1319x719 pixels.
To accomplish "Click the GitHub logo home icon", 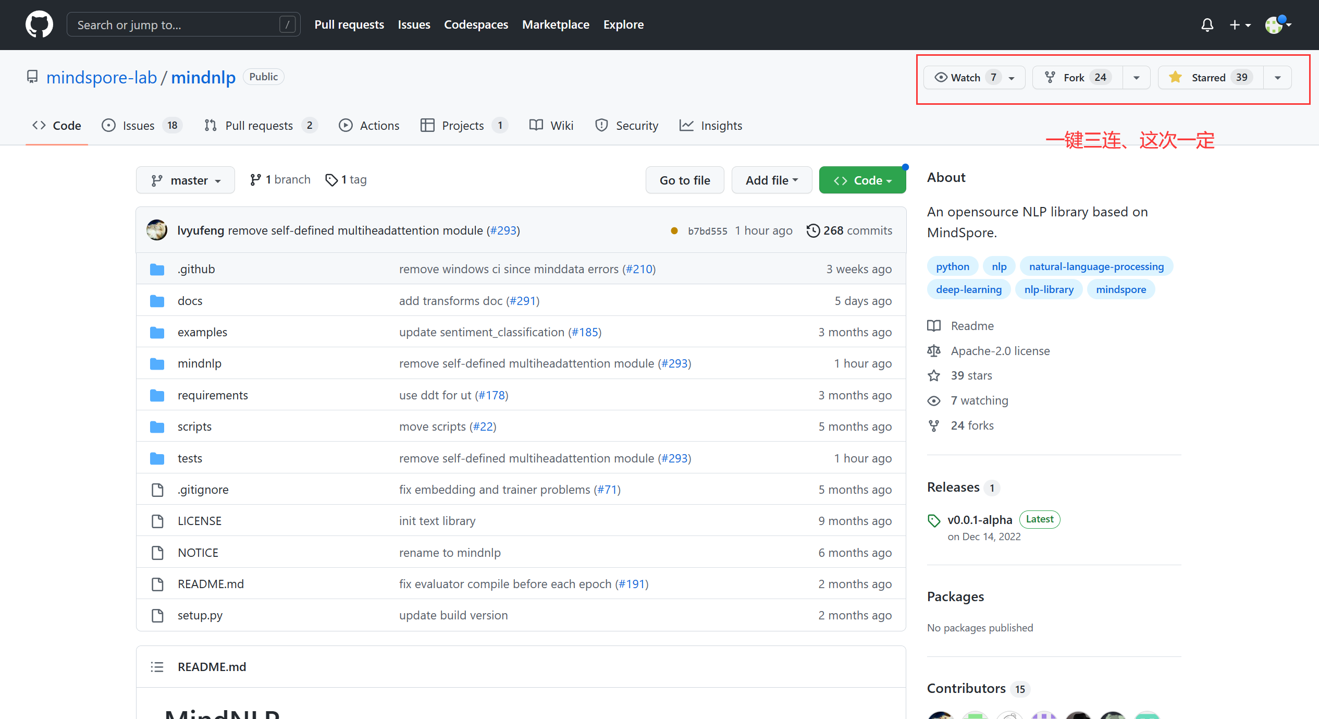I will click(x=39, y=25).
